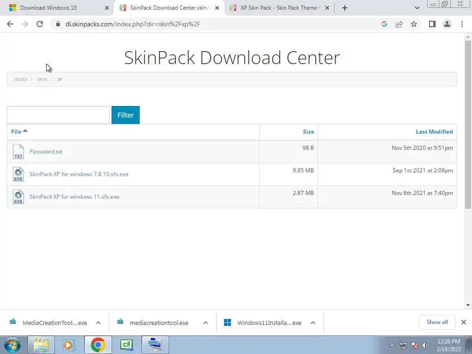
Task: Expand options for Windows11Installa....exe download
Action: click(x=313, y=323)
